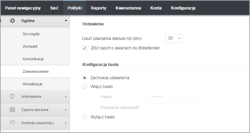Click the Konfiguracja hasła heading
This screenshot has height=133, width=250.
100,65
